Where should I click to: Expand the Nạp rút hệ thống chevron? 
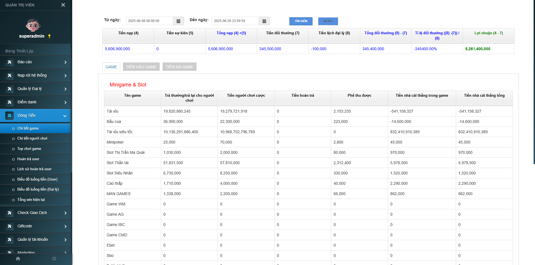tap(66, 76)
